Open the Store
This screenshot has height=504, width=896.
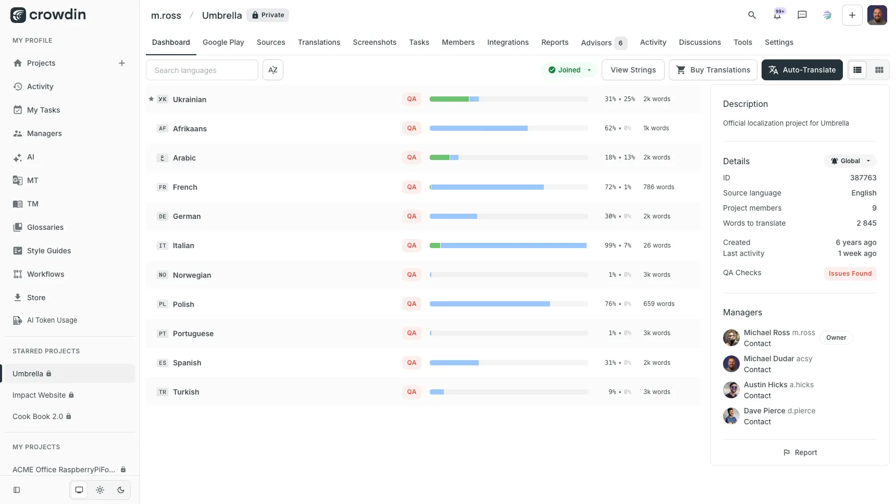(x=36, y=298)
